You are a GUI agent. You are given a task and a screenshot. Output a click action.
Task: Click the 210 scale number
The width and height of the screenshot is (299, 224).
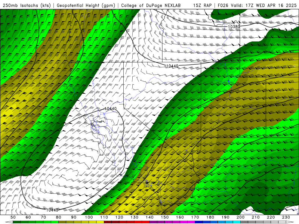click(256, 217)
